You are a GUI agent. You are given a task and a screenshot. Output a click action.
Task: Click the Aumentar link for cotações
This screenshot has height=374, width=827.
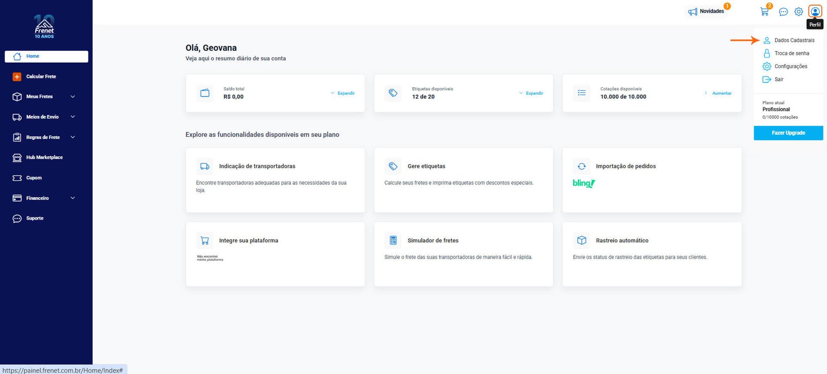[x=722, y=93]
